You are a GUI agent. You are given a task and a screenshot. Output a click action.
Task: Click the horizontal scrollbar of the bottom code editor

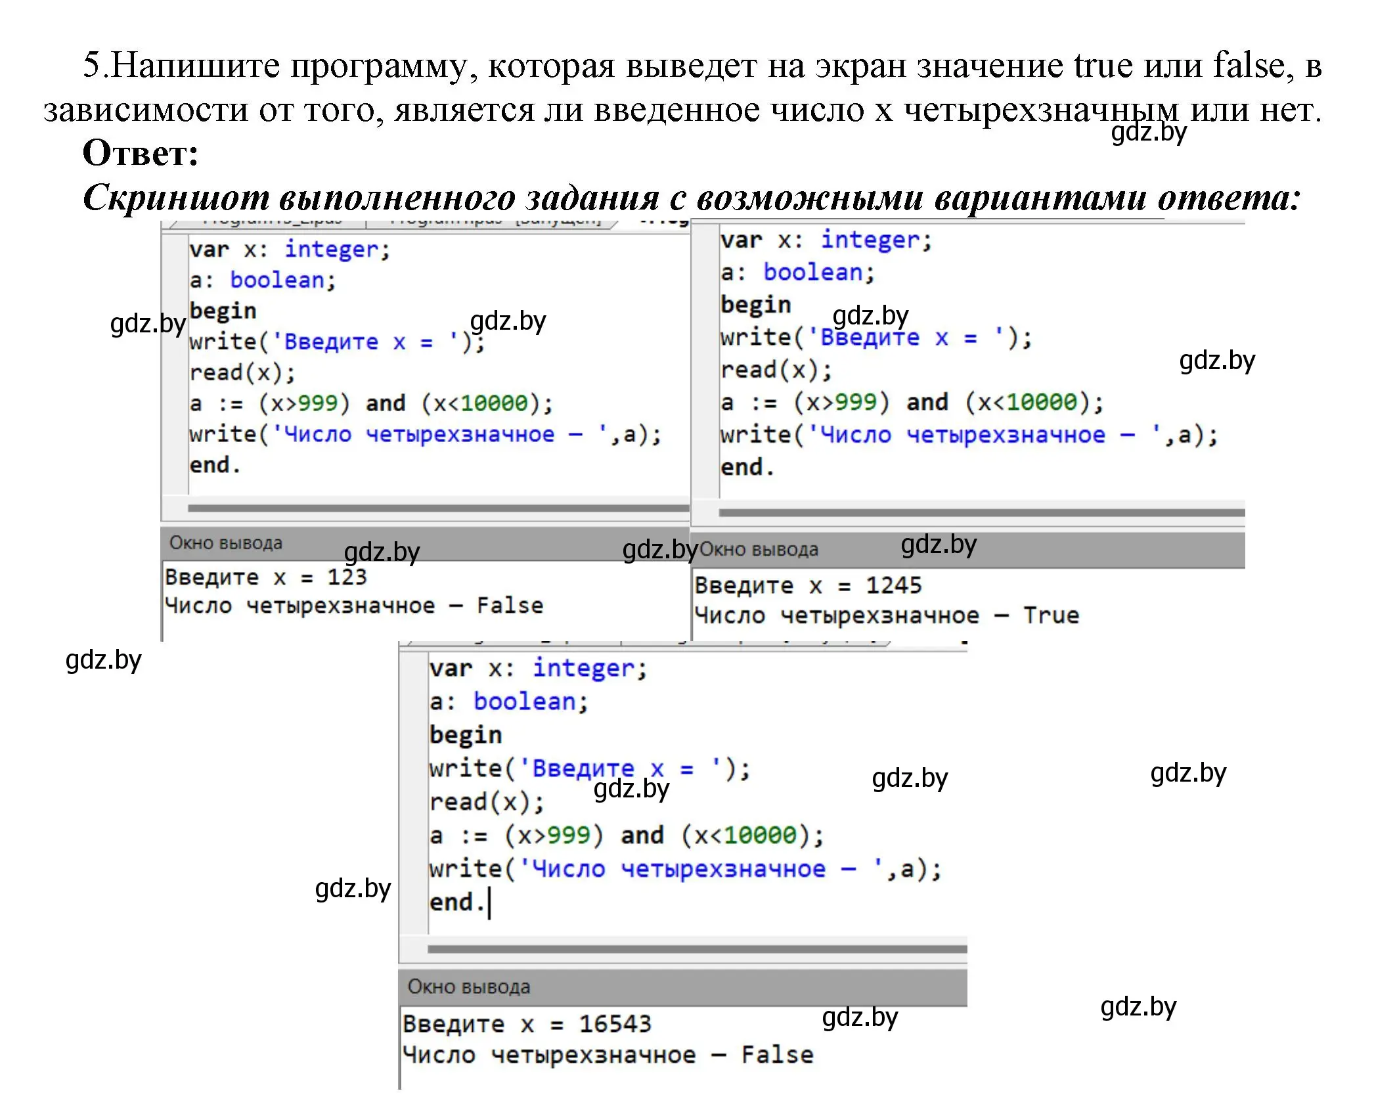(x=698, y=948)
